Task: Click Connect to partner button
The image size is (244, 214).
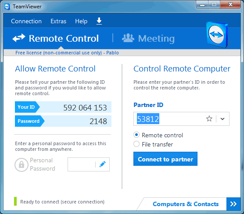Action: point(165,159)
